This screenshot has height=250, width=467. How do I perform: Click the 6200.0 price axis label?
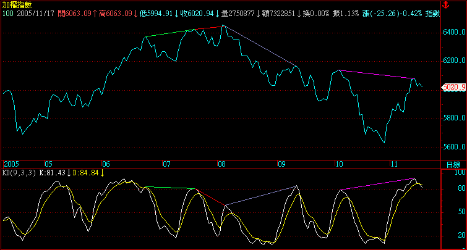(x=454, y=60)
